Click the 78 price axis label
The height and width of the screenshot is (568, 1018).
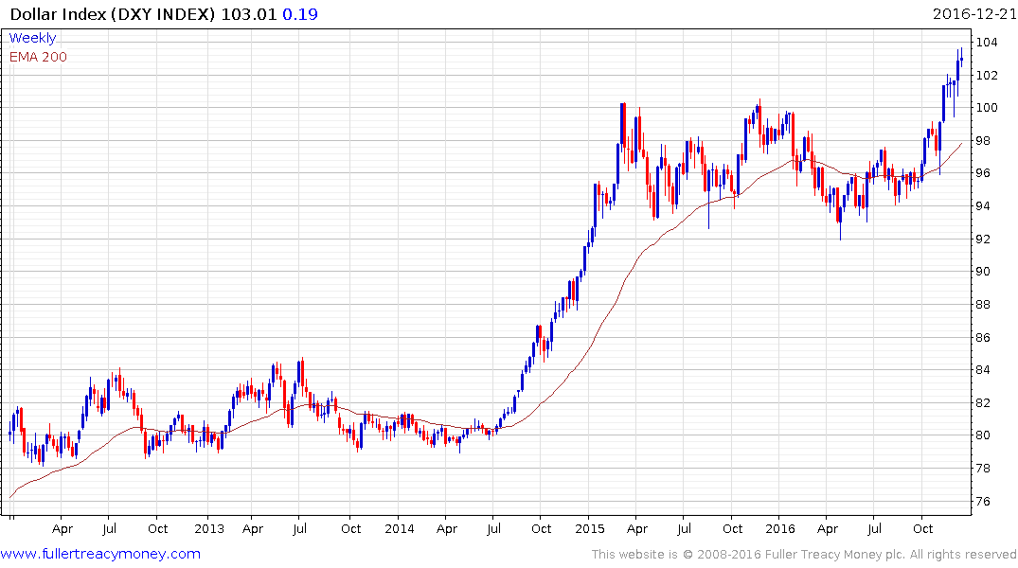coord(983,468)
